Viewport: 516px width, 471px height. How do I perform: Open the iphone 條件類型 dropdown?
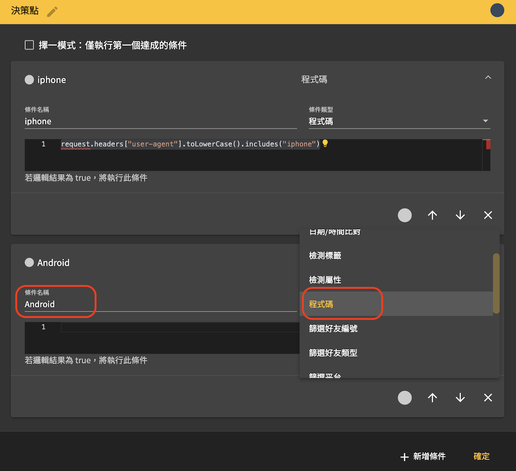(399, 121)
